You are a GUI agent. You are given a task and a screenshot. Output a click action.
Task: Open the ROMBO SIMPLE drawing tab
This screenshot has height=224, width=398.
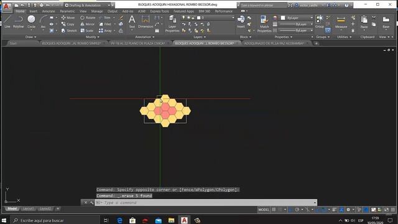coord(73,44)
